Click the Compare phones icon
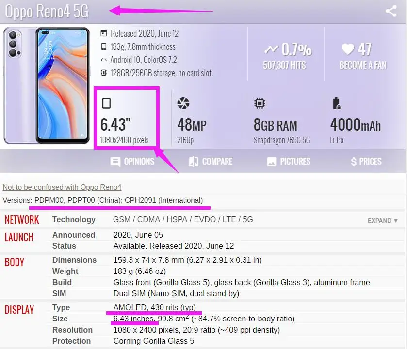Viewport: 407px width, 349px height. [x=194, y=161]
